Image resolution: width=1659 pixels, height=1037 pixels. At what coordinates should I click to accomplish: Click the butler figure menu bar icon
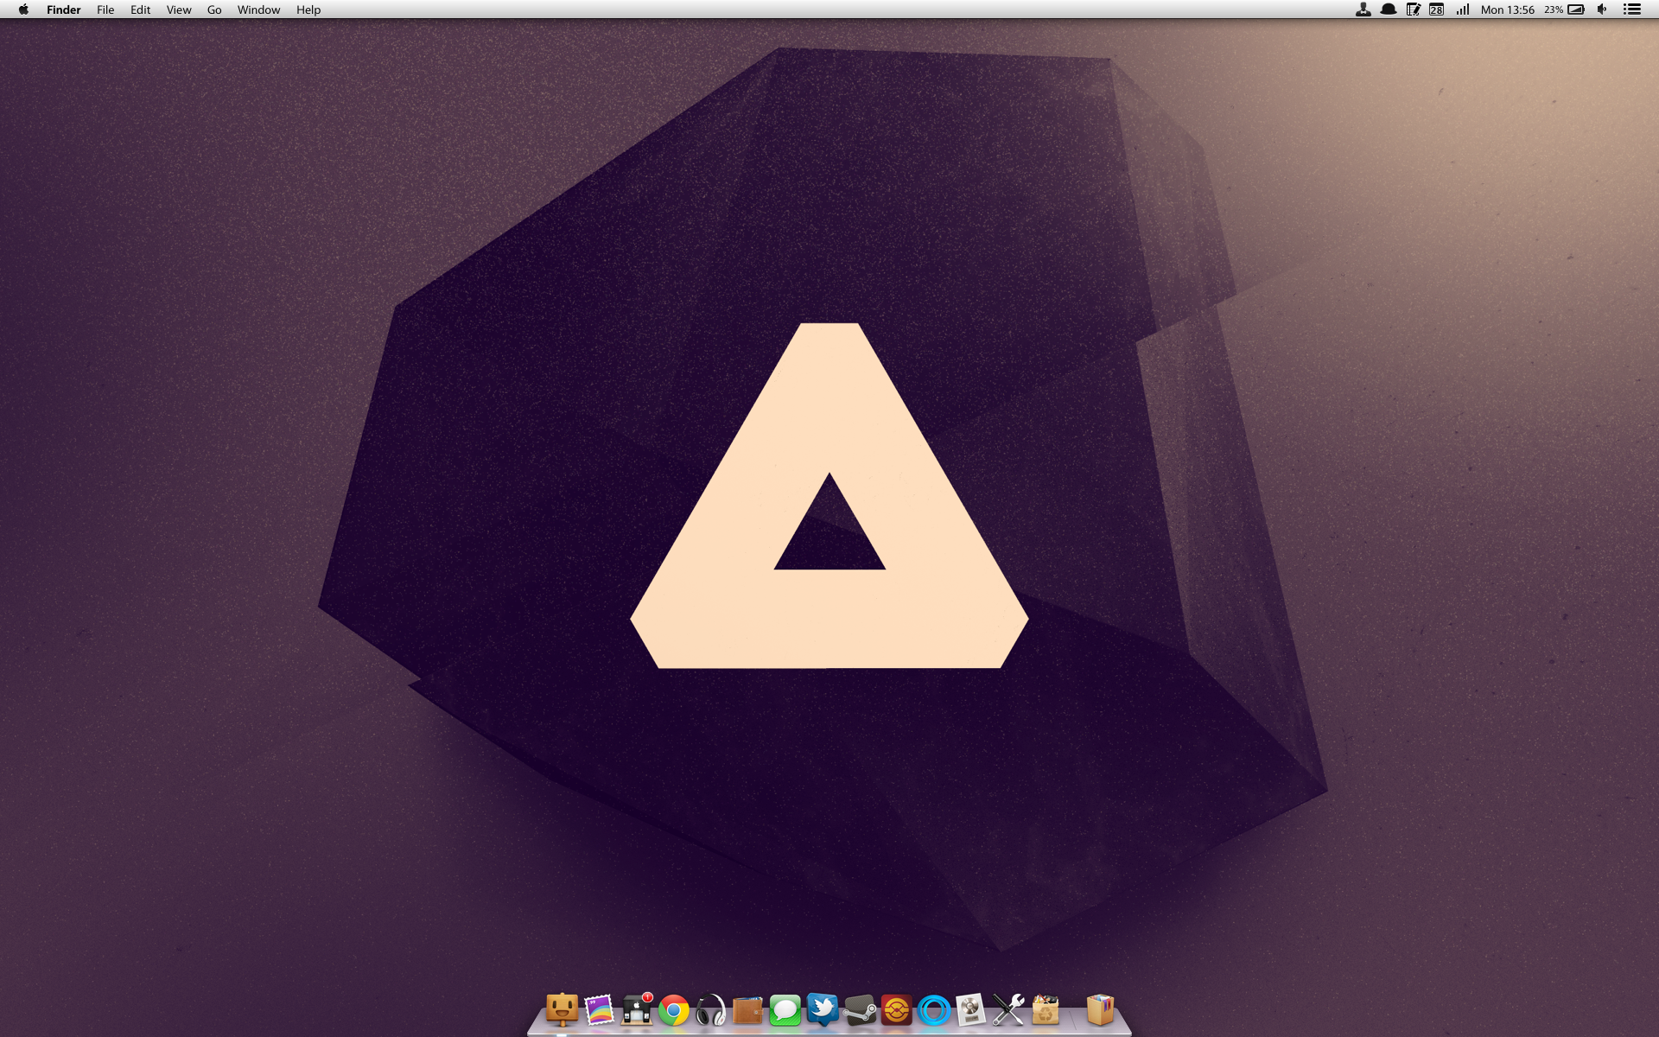point(1363,10)
